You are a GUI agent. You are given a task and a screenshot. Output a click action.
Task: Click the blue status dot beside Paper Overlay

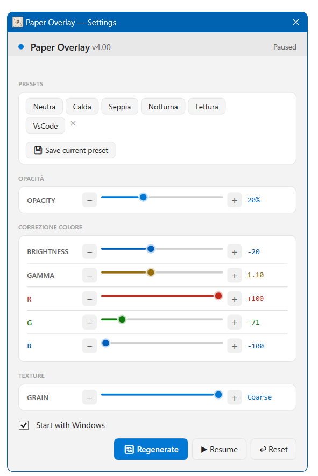[21, 47]
